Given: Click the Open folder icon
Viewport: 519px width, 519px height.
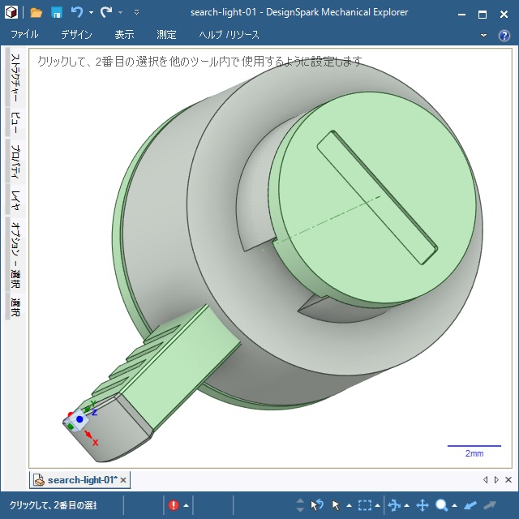Looking at the screenshot, I should 36,12.
